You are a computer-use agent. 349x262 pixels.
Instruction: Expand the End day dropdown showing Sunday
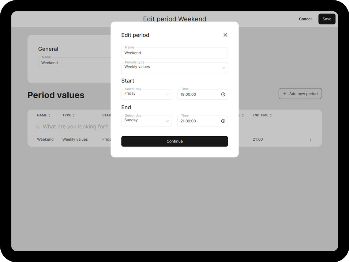coord(146,121)
